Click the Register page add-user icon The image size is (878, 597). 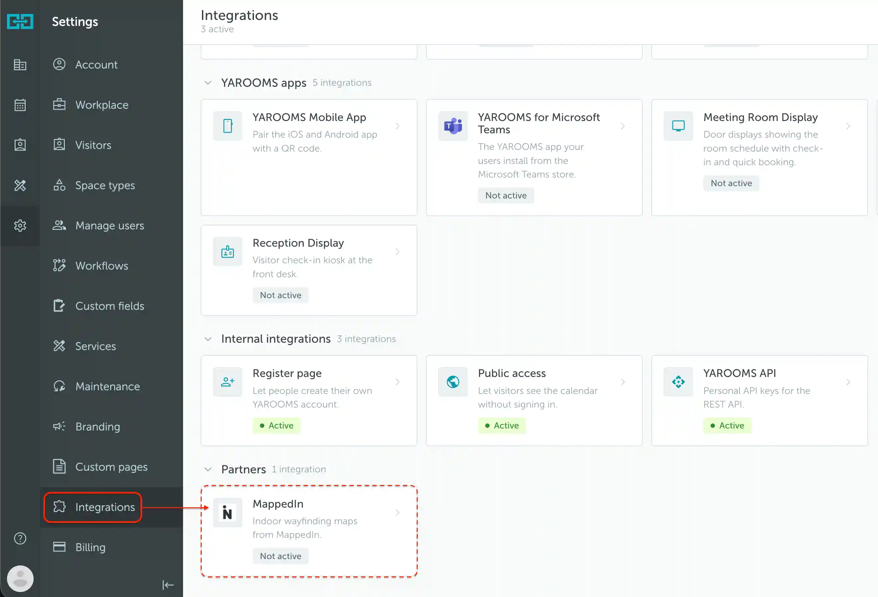pos(227,382)
